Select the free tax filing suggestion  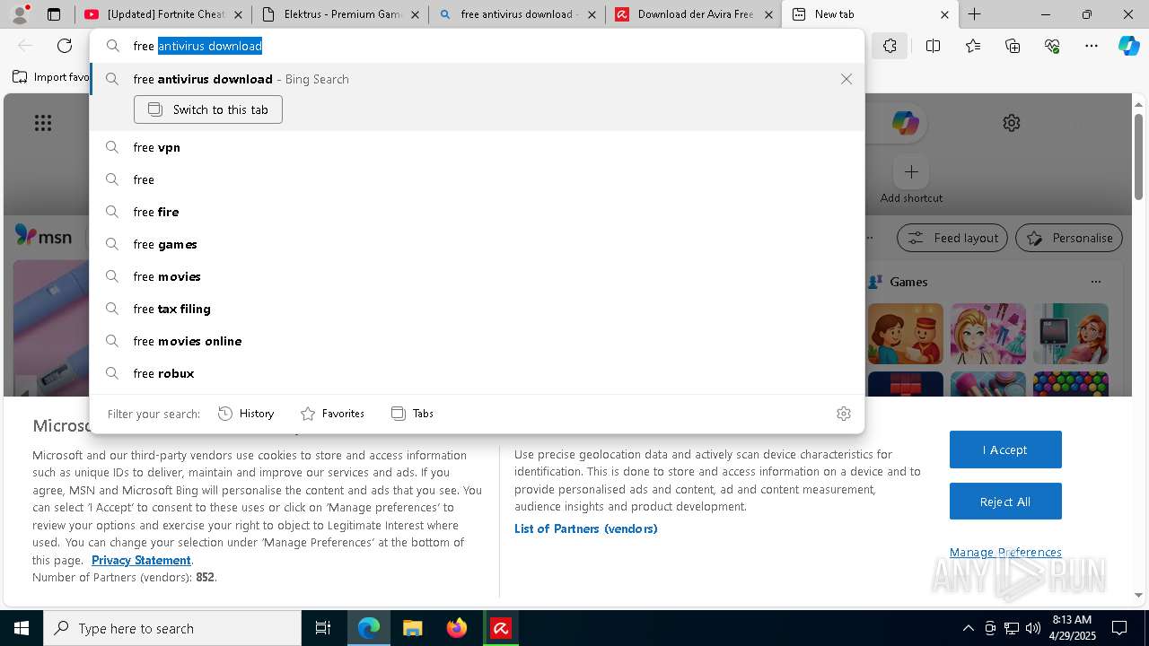point(477,309)
